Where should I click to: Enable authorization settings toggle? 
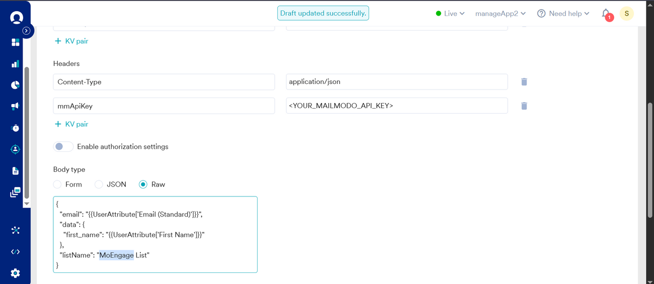coord(63,147)
